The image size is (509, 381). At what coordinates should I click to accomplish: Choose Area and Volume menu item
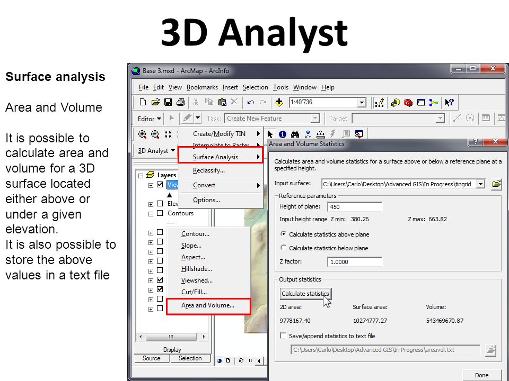tap(208, 305)
